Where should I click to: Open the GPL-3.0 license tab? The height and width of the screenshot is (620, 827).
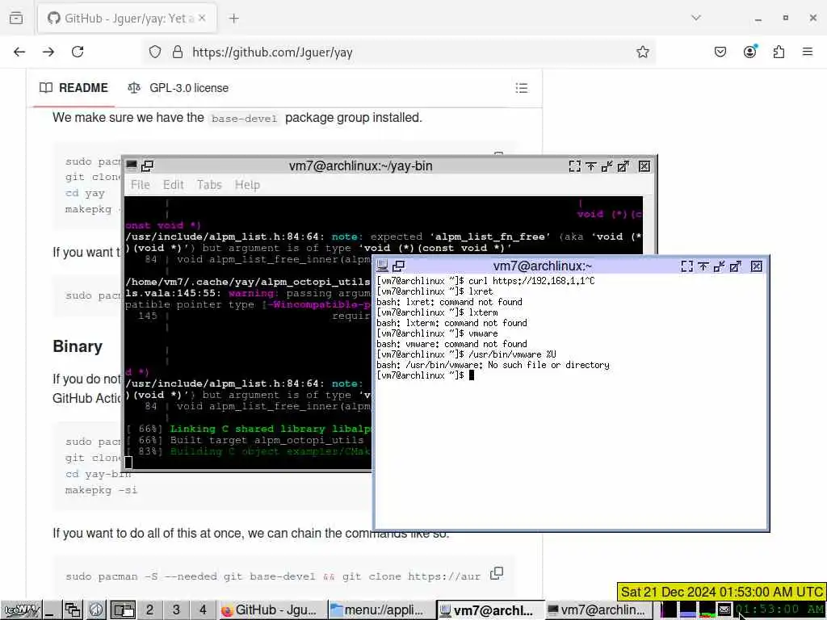178,87
